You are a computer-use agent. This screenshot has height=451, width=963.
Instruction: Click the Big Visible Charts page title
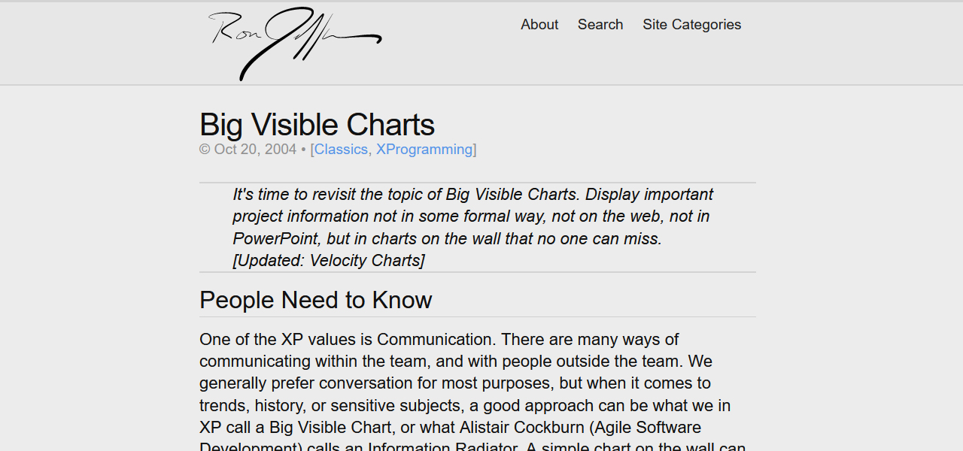coord(317,125)
